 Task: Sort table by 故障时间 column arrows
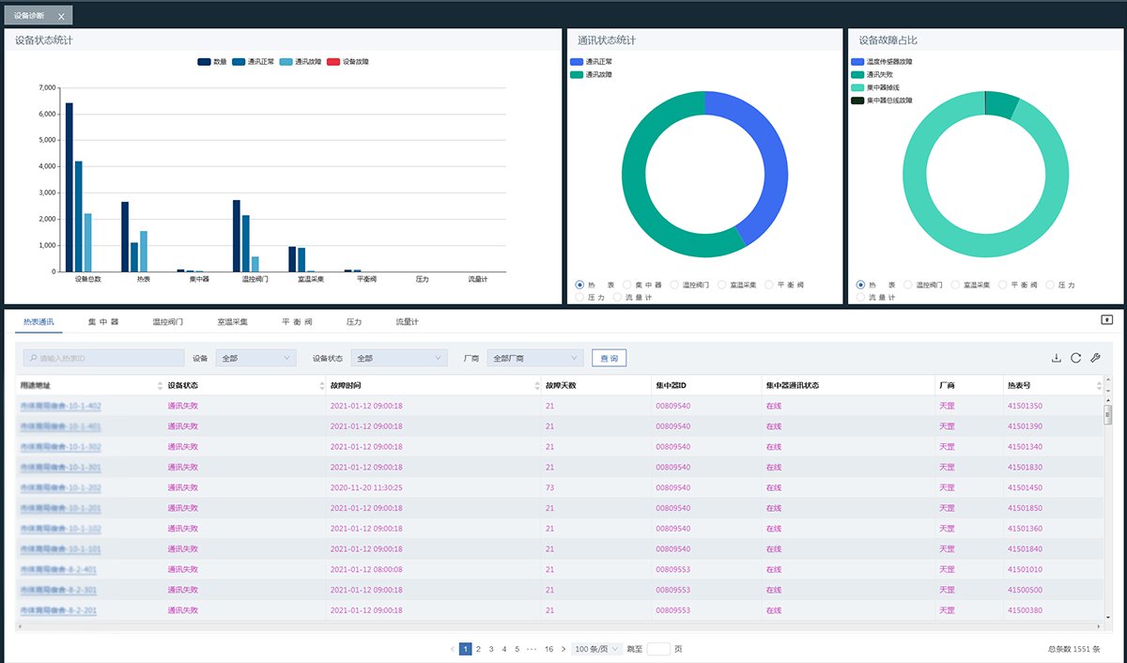click(536, 386)
